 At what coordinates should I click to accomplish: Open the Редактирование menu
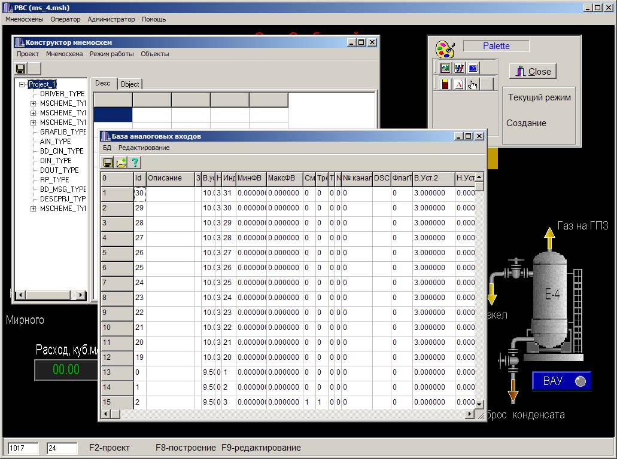pos(144,148)
